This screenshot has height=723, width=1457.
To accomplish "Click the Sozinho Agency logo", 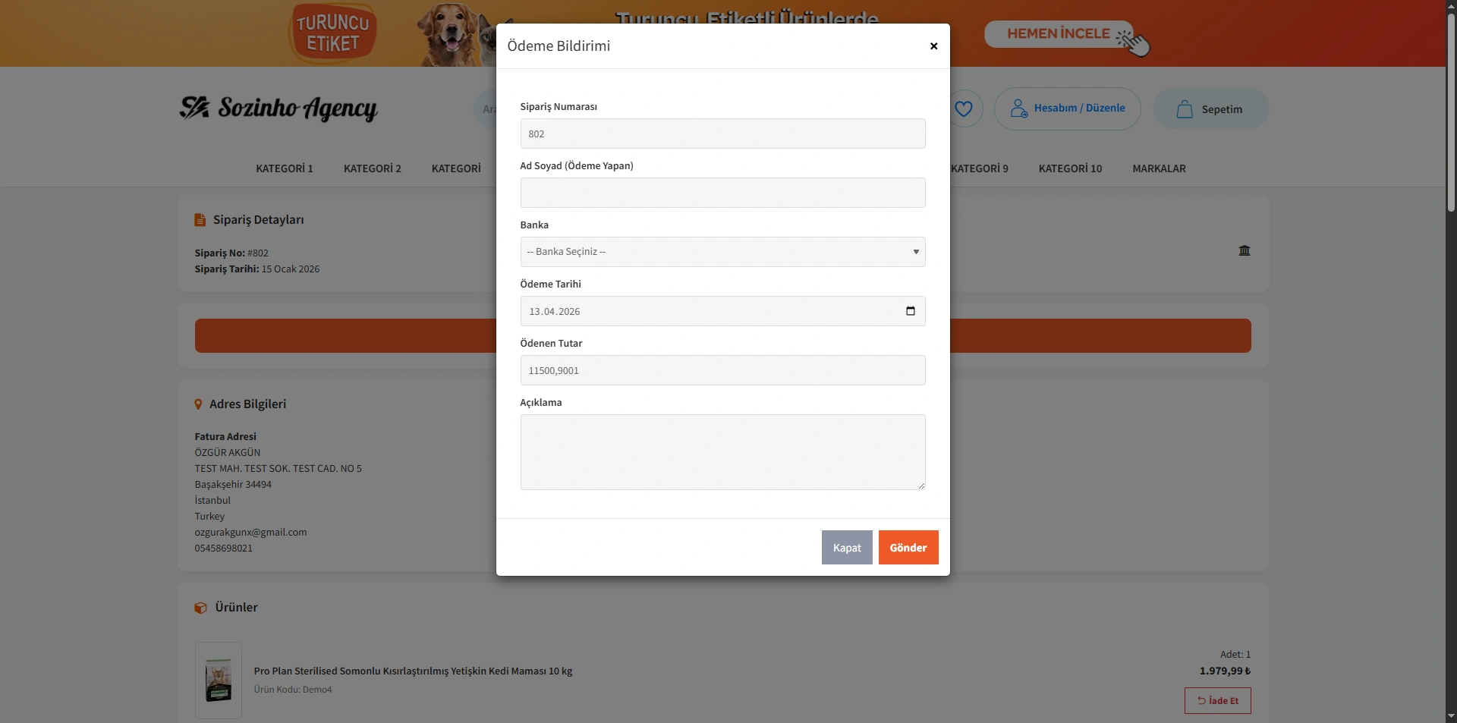I will 278,108.
